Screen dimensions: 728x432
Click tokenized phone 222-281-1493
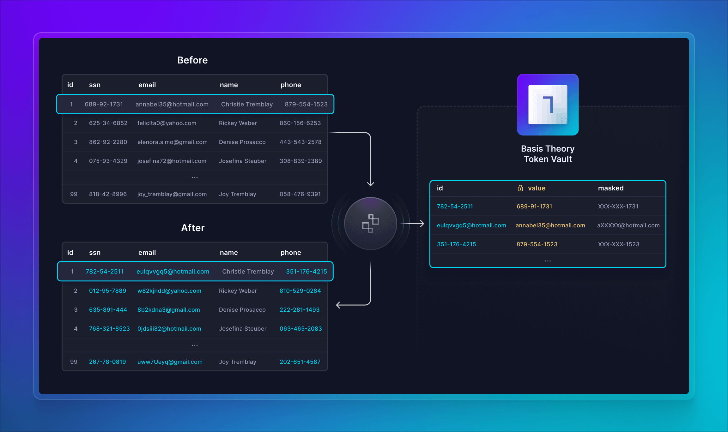point(300,310)
